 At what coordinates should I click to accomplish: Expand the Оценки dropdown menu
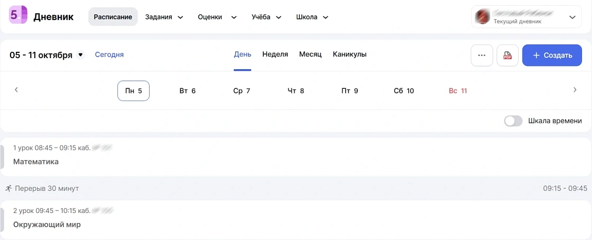tap(217, 17)
